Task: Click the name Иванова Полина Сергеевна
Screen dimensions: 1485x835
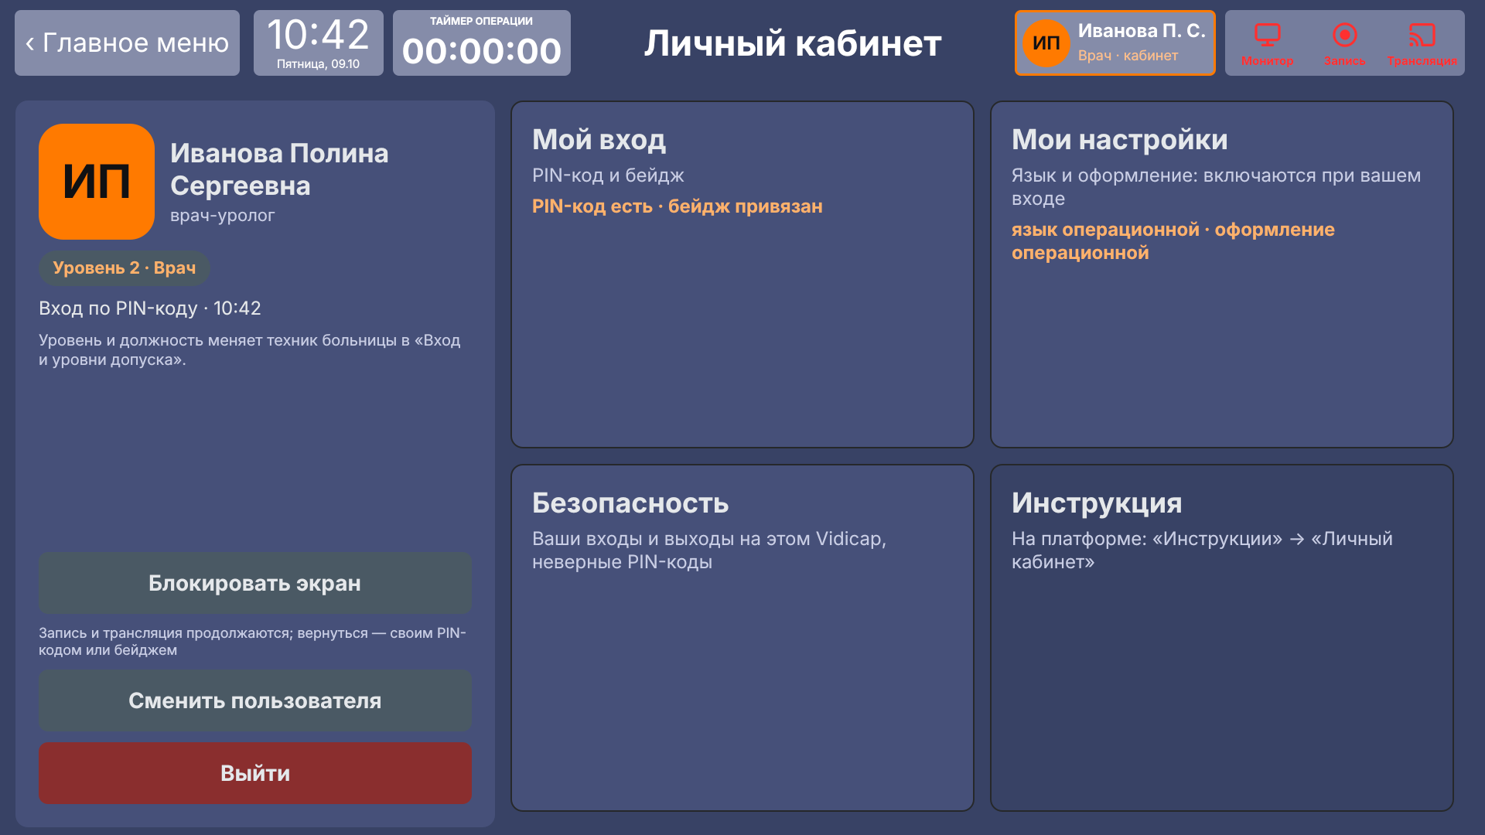Action: point(279,169)
